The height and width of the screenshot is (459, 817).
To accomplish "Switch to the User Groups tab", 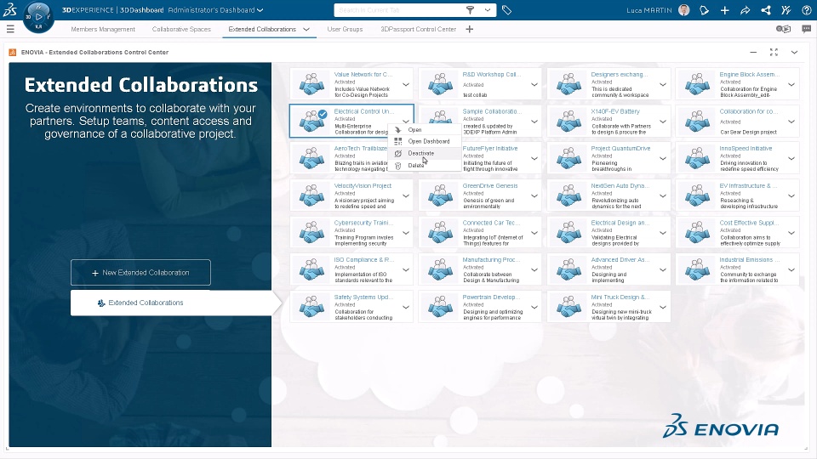I will (x=345, y=29).
